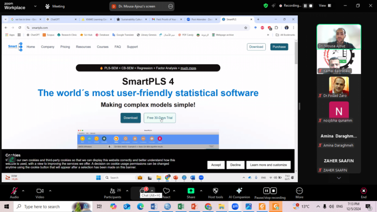Click the Type here to search box
The image size is (377, 212).
[53, 206]
